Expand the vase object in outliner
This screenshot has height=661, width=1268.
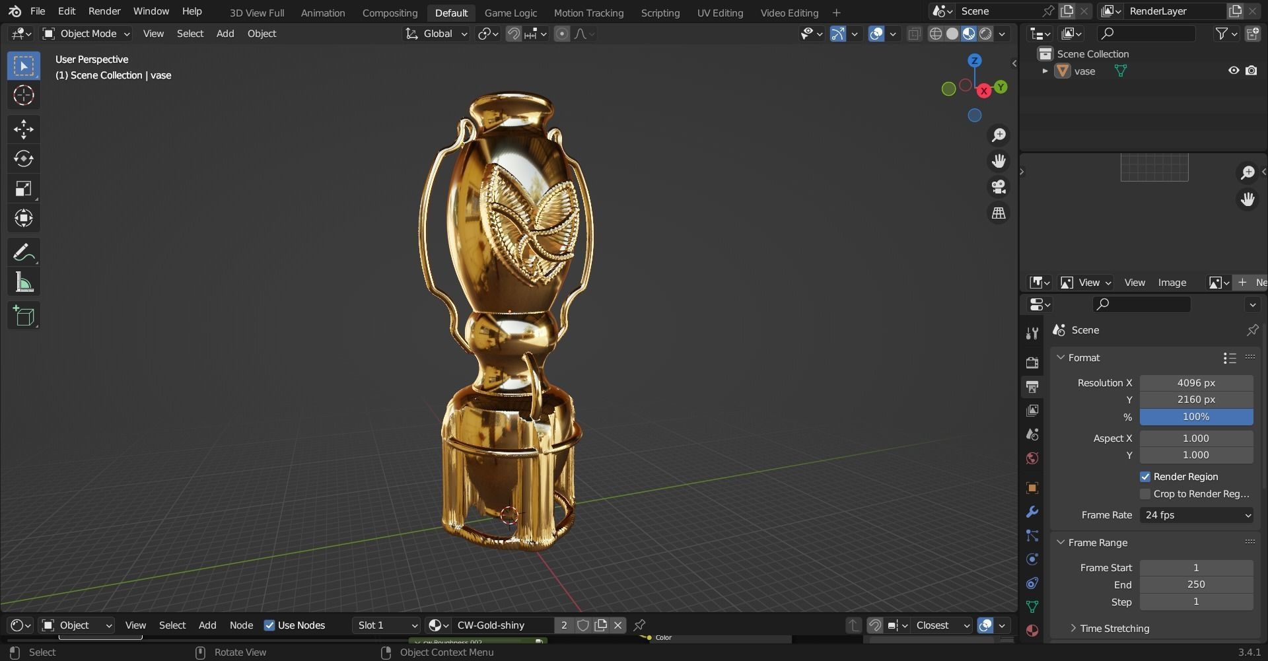tap(1045, 71)
